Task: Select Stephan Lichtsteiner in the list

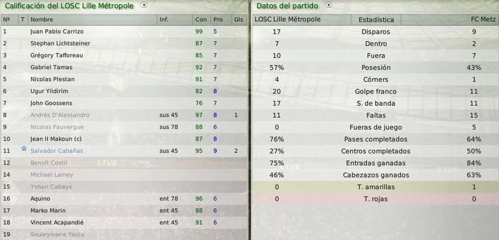Action: [x=124, y=43]
